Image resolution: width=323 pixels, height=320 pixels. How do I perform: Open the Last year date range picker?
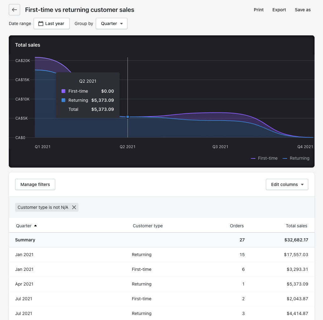click(x=51, y=23)
